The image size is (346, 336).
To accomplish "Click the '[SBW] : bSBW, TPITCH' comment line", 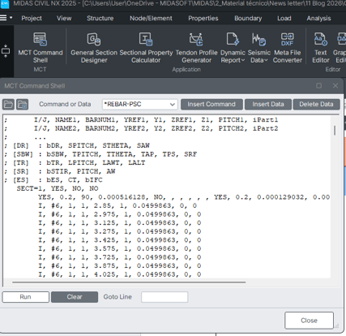I will tap(100, 154).
